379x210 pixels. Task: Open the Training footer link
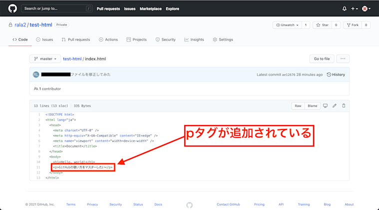click(x=304, y=204)
